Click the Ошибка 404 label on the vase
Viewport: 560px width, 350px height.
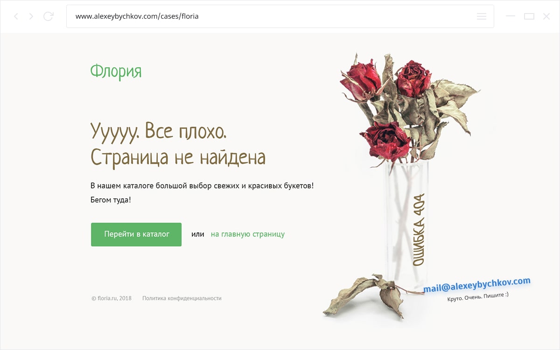[x=418, y=230]
